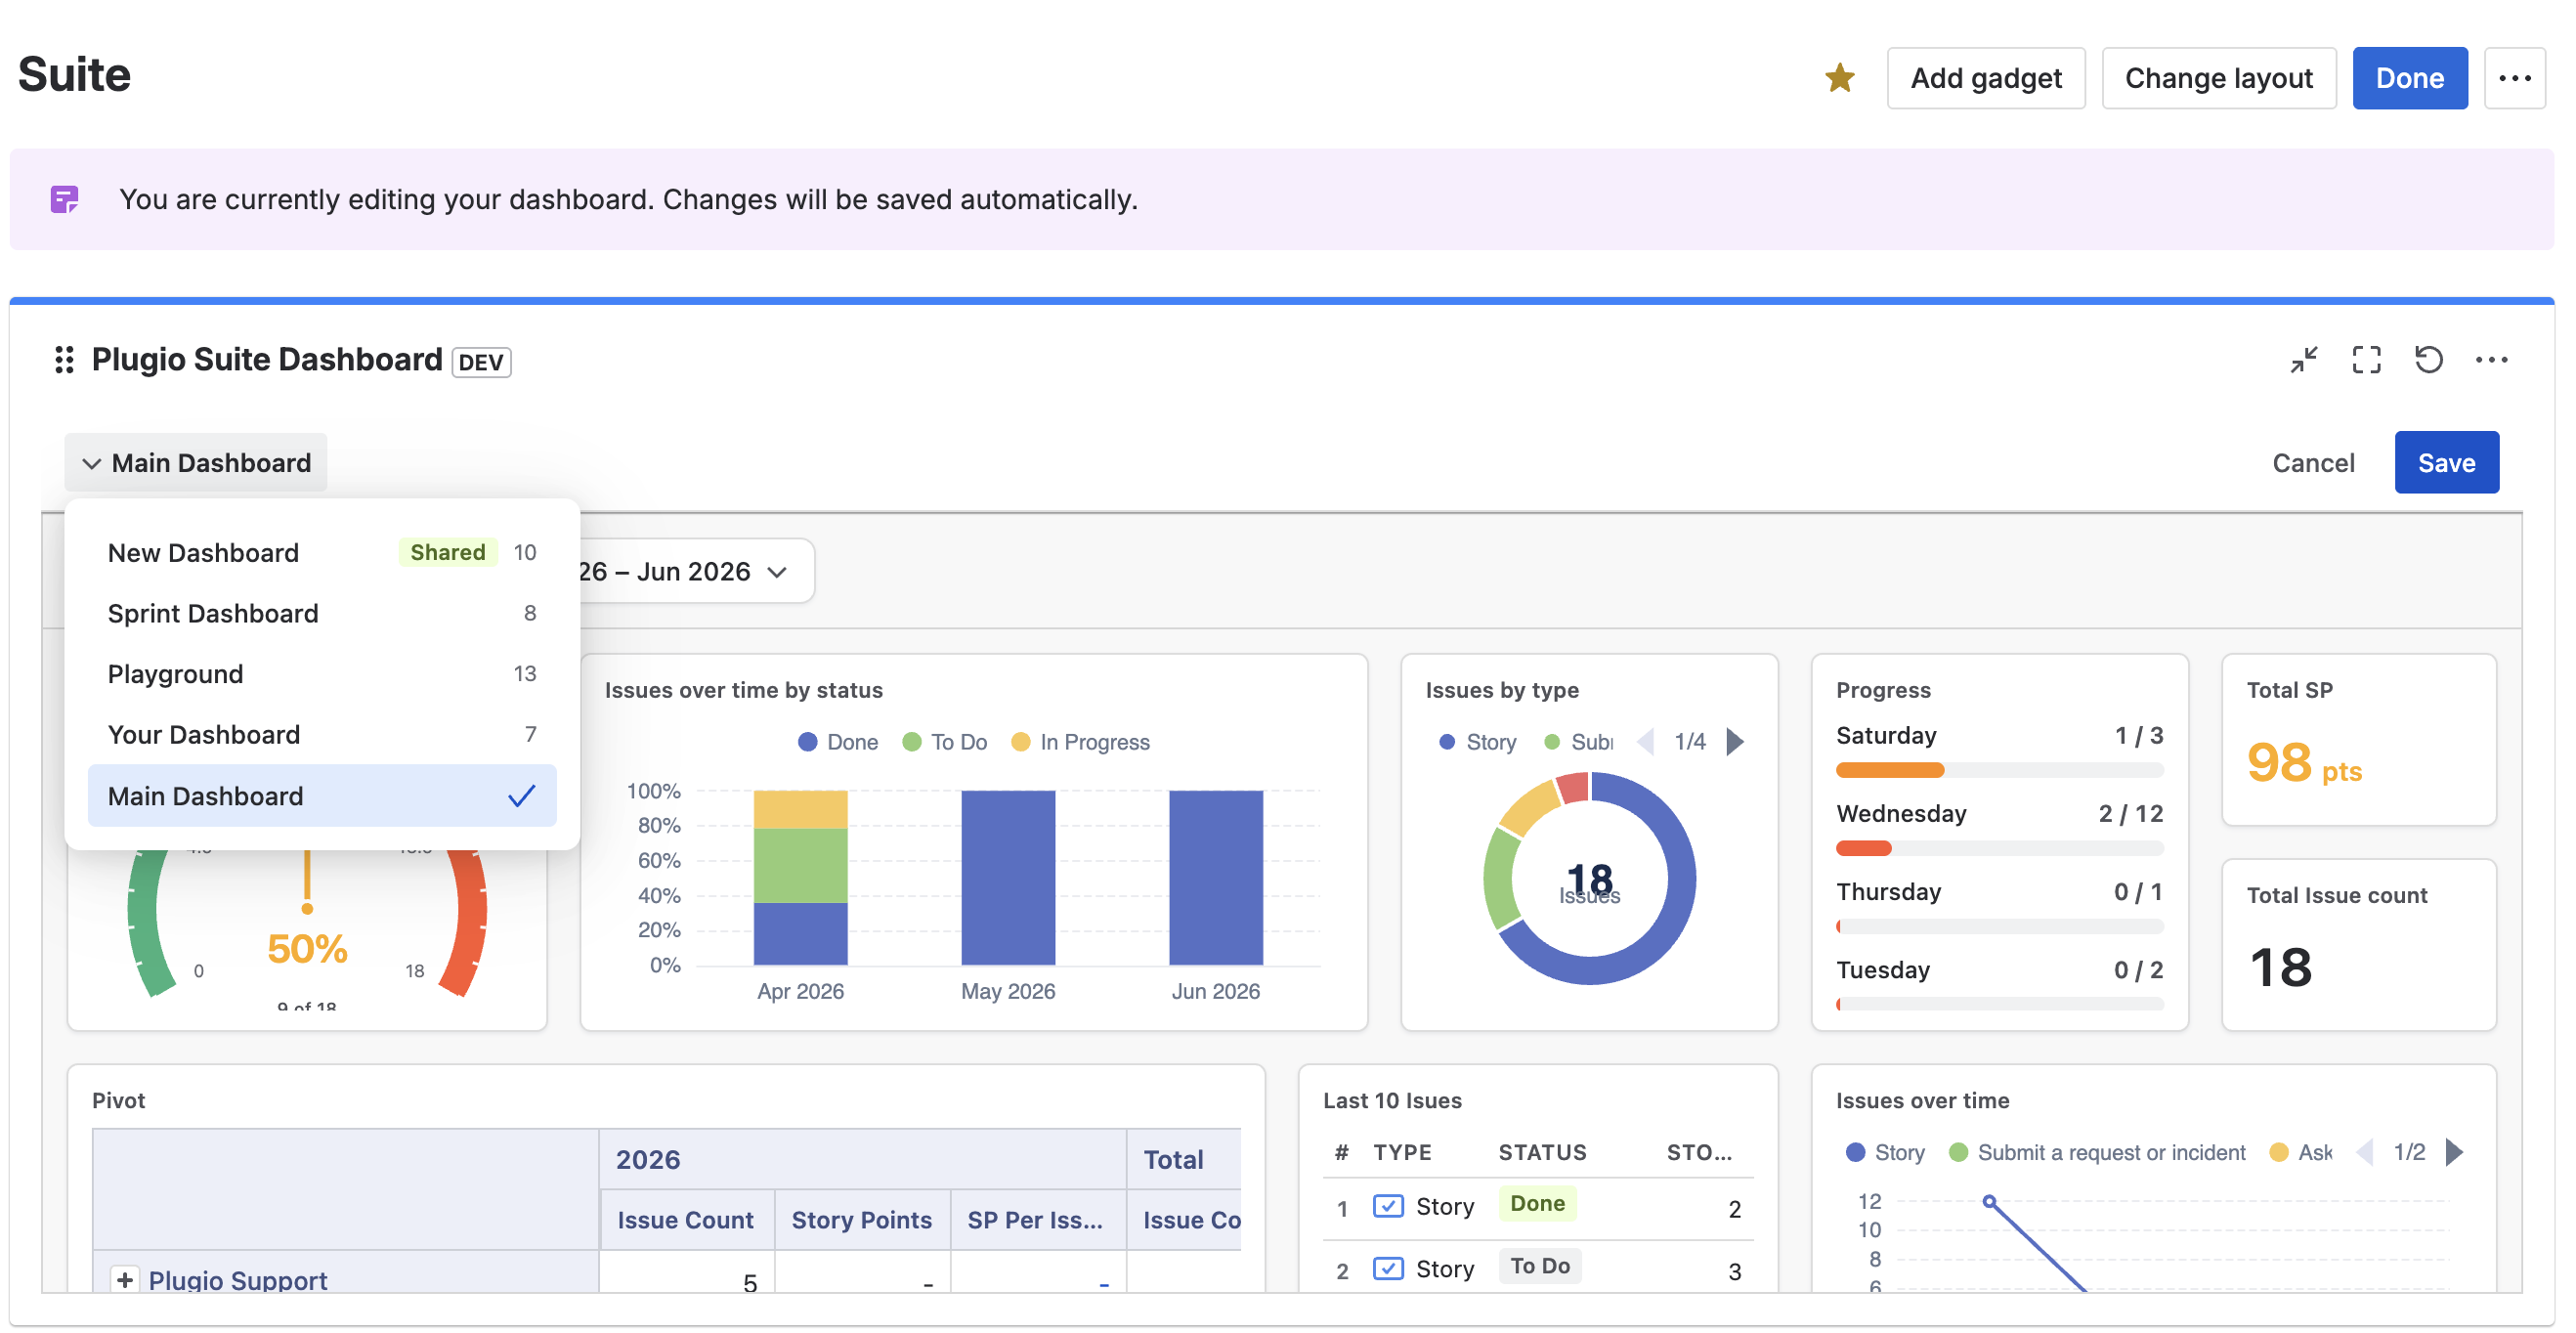Click the checkmark next to Main Dashboard
Screen dimensions: 2576x1333
point(521,796)
